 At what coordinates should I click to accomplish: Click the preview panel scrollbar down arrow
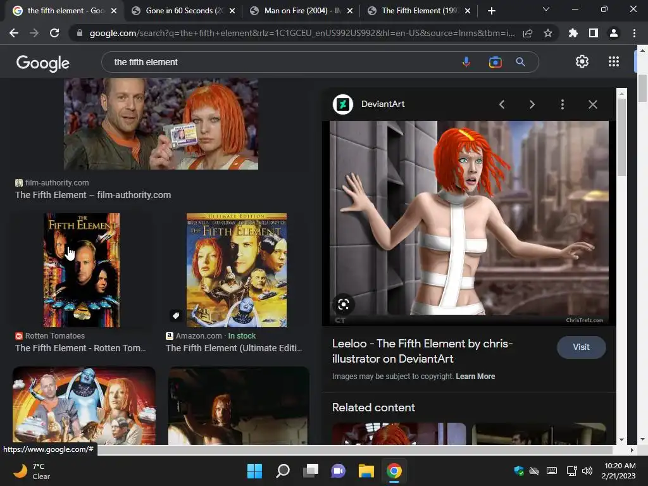click(x=621, y=440)
